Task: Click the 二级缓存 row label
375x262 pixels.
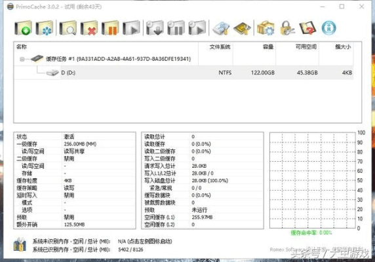Action: [x=27, y=159]
